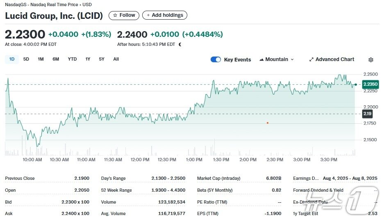Open Advanced Chart expand view
The image size is (384, 220).
332,59
